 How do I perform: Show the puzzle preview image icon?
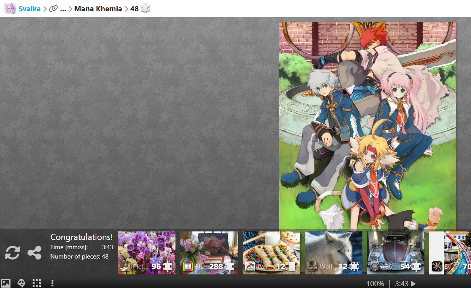coord(6,283)
